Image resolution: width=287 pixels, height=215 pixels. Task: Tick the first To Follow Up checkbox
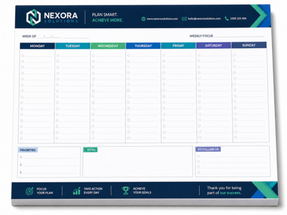click(x=199, y=156)
